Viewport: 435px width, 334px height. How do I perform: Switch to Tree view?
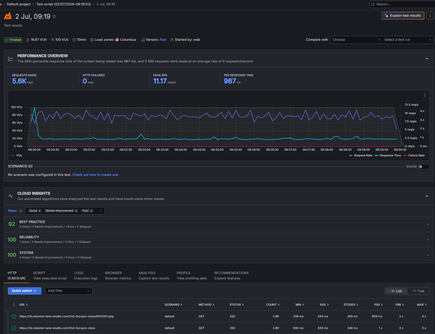pos(418,291)
